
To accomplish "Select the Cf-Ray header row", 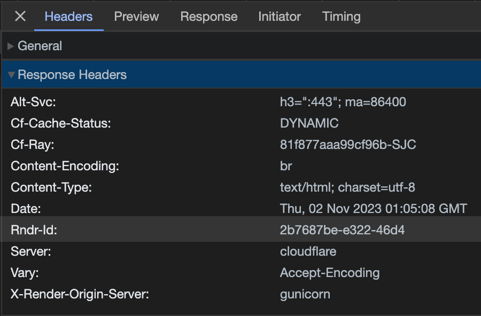I will pyautogui.click(x=241, y=145).
